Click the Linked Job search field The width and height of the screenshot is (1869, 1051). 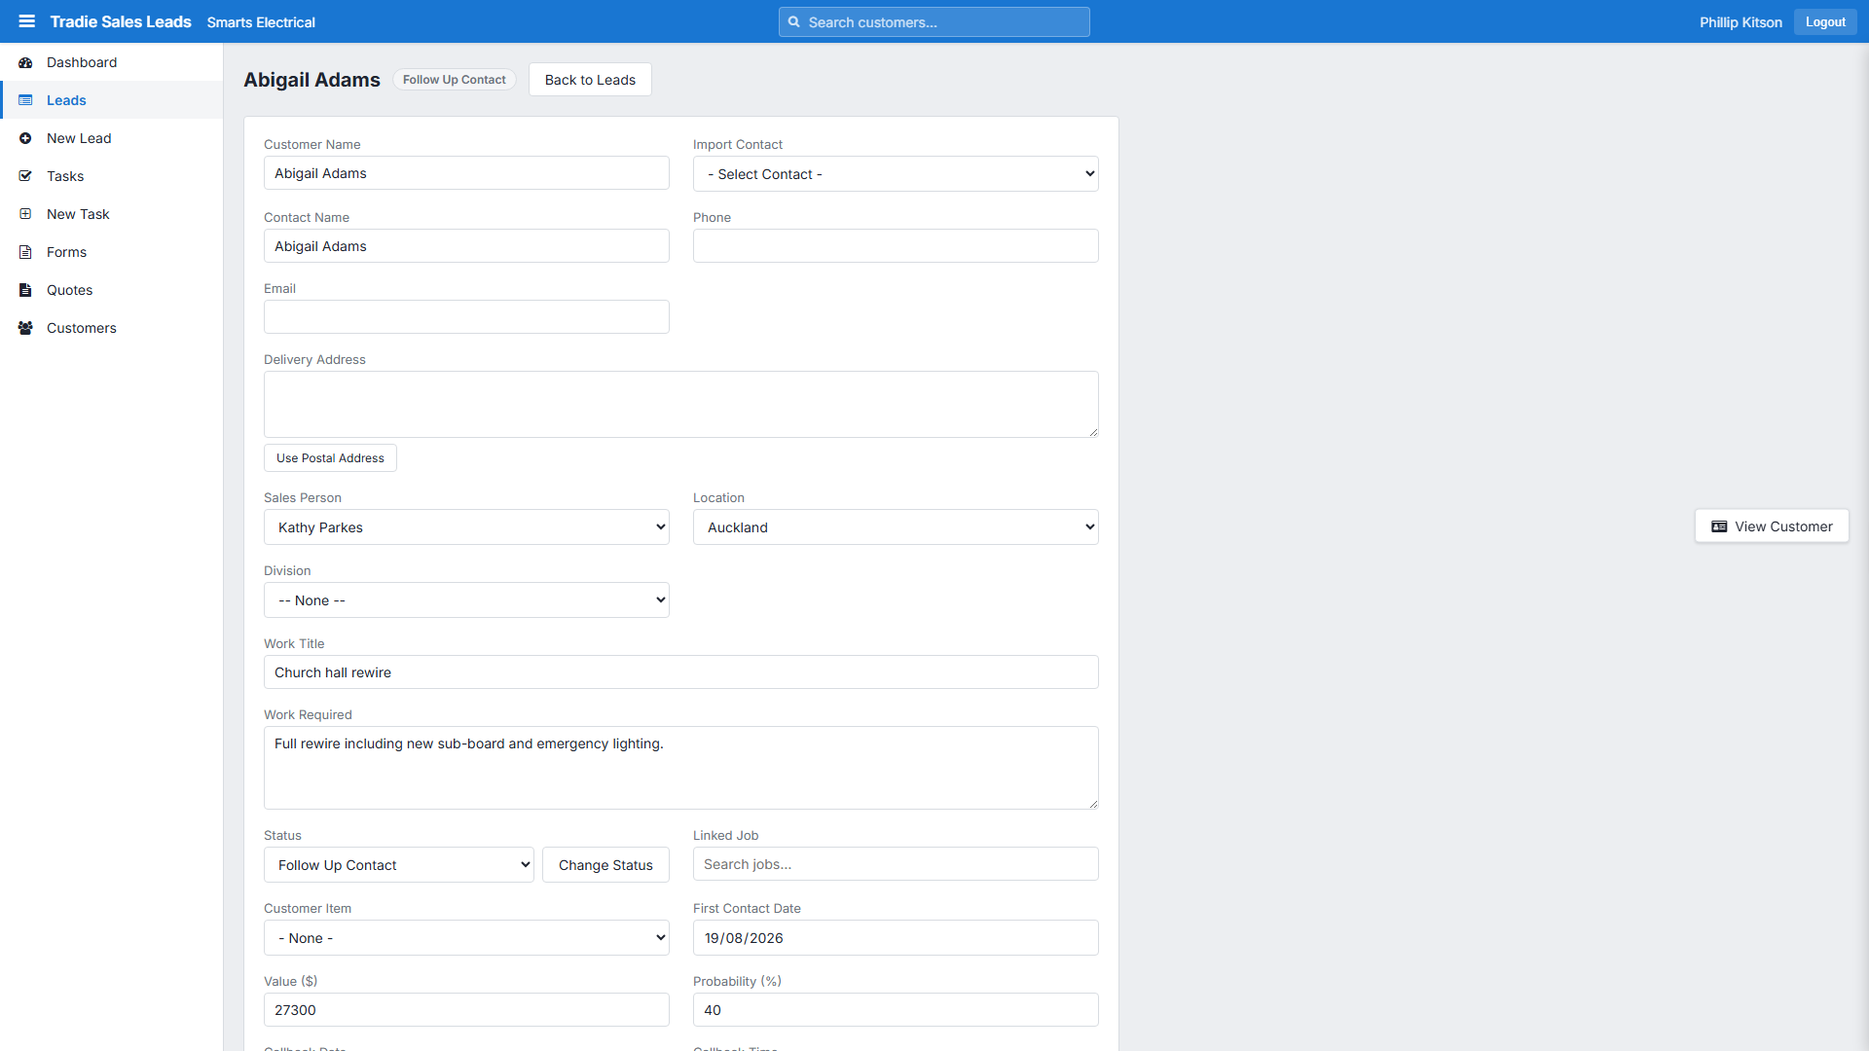click(x=896, y=864)
